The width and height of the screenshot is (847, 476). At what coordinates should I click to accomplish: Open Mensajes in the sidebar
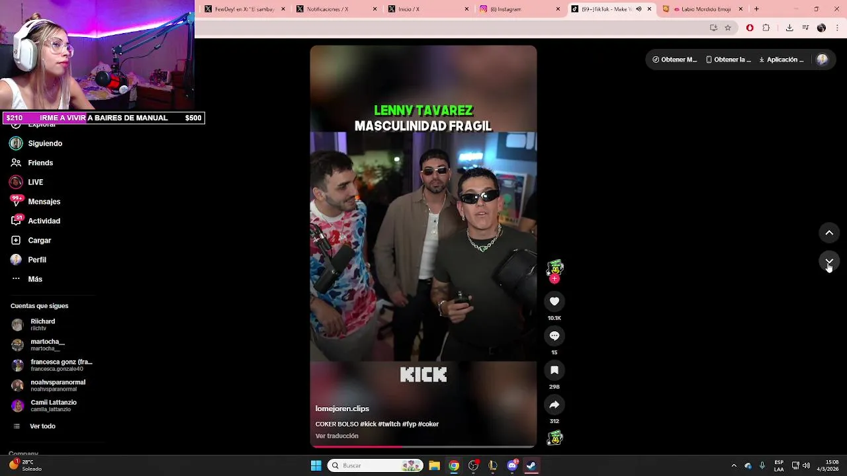coord(35,202)
